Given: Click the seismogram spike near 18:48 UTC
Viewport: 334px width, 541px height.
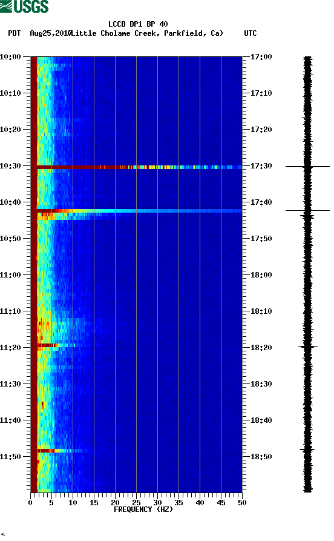Looking at the screenshot, I should pyautogui.click(x=307, y=450).
